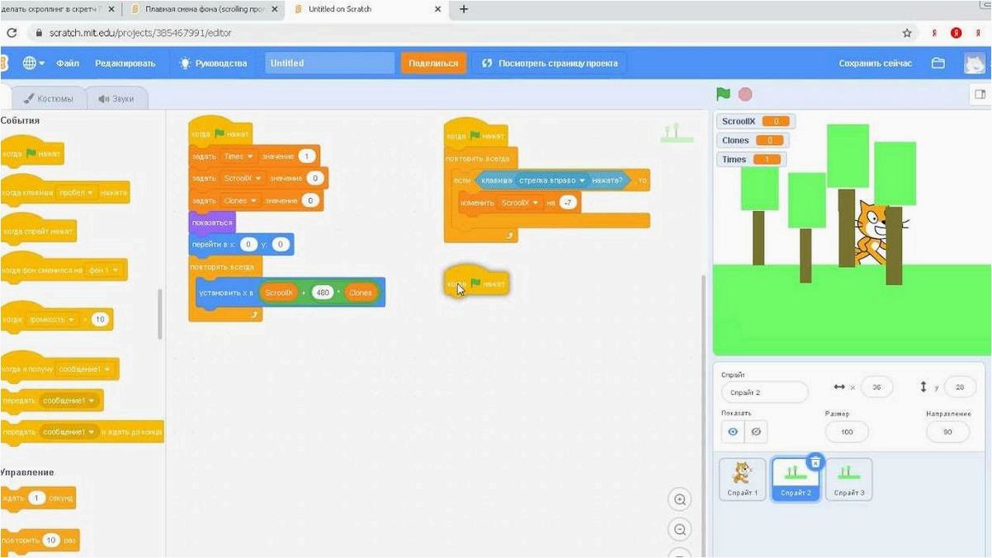The width and height of the screenshot is (992, 558).
Task: Open the 'пробел' key dropdown in palette
Action: (76, 193)
